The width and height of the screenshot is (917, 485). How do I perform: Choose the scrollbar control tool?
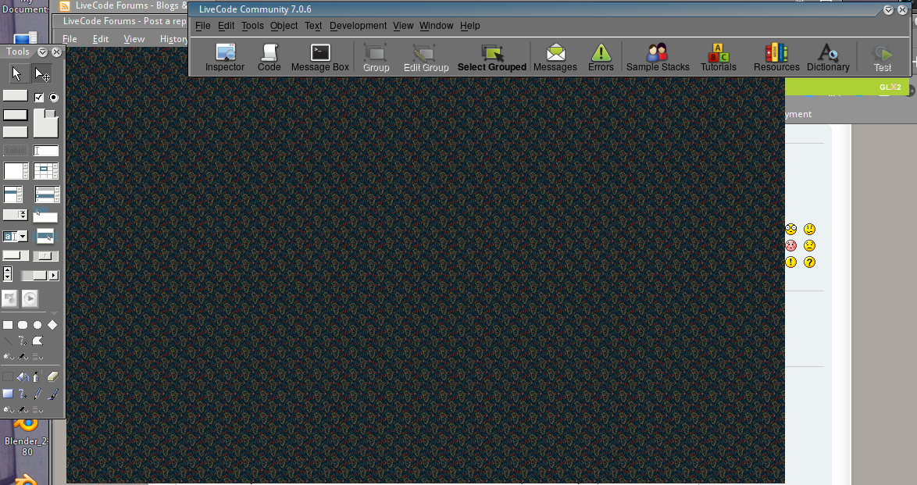click(x=39, y=275)
